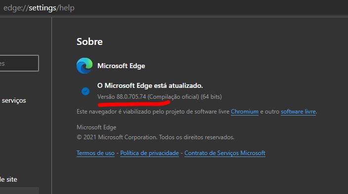Click the 2021 Microsoft Corporation copyright text
Screen dimensions: 348x194
[155, 137]
